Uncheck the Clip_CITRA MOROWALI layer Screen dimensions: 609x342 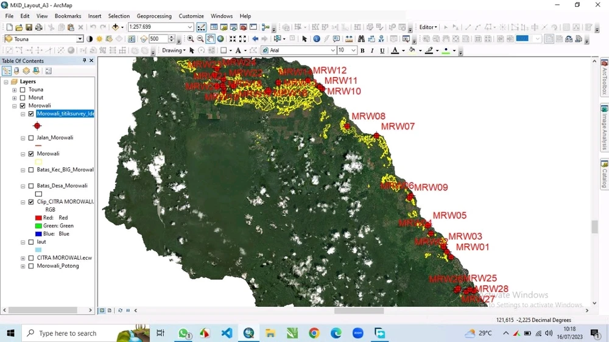click(31, 202)
